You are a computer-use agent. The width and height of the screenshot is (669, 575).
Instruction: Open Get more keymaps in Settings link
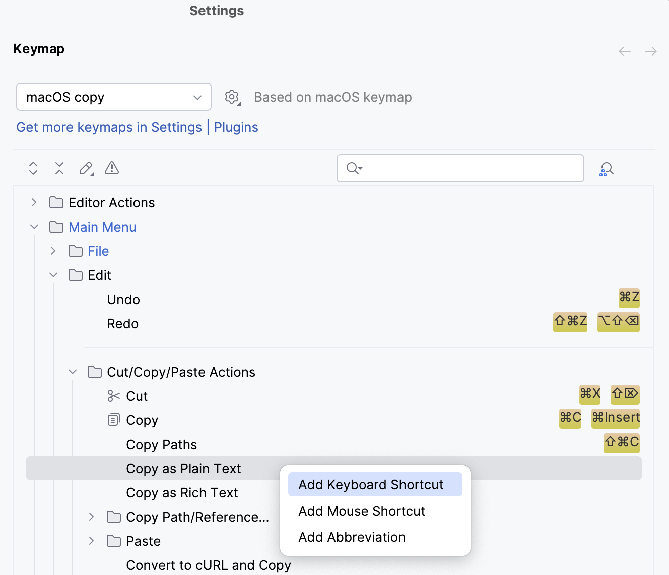109,127
